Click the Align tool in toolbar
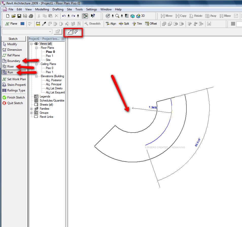 tap(111, 24)
